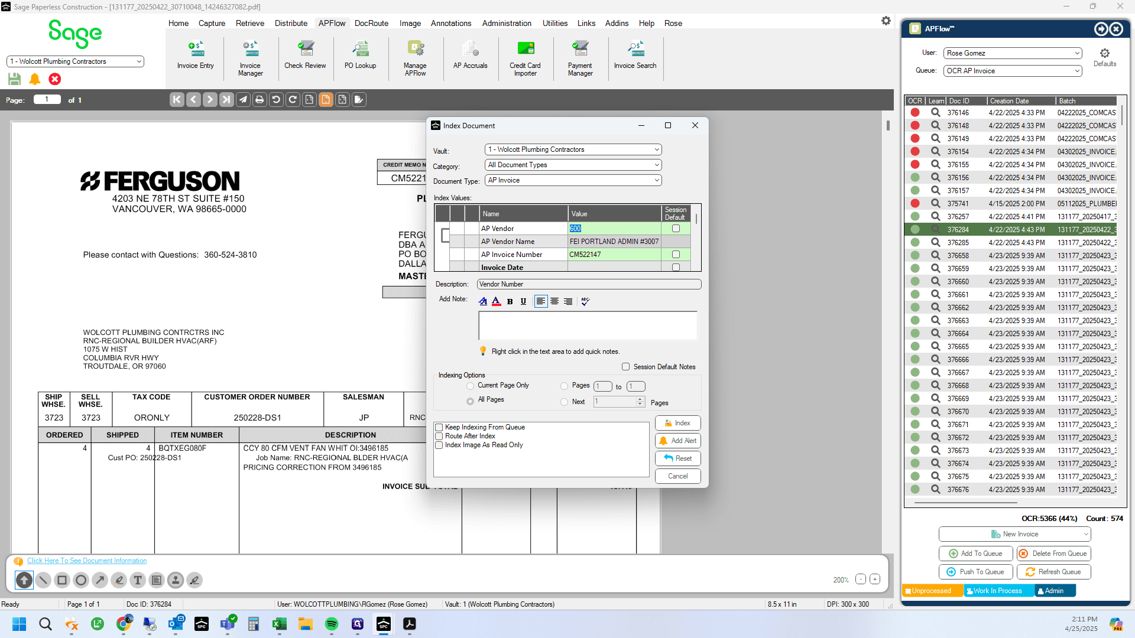Select the Pages range option
The width and height of the screenshot is (1135, 638).
564,386
